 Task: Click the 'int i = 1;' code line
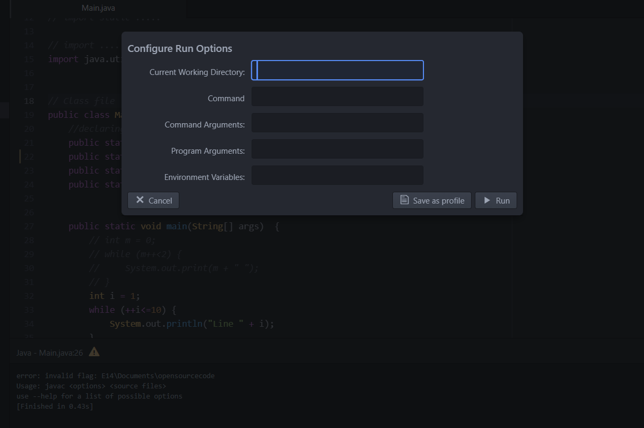click(115, 296)
